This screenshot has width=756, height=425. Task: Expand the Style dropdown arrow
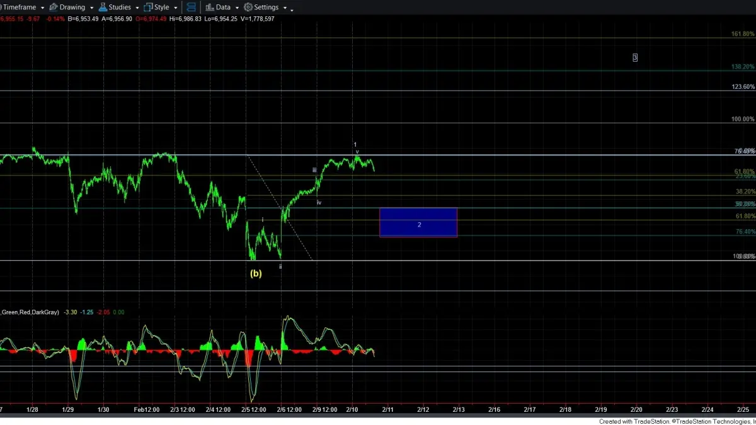(175, 8)
